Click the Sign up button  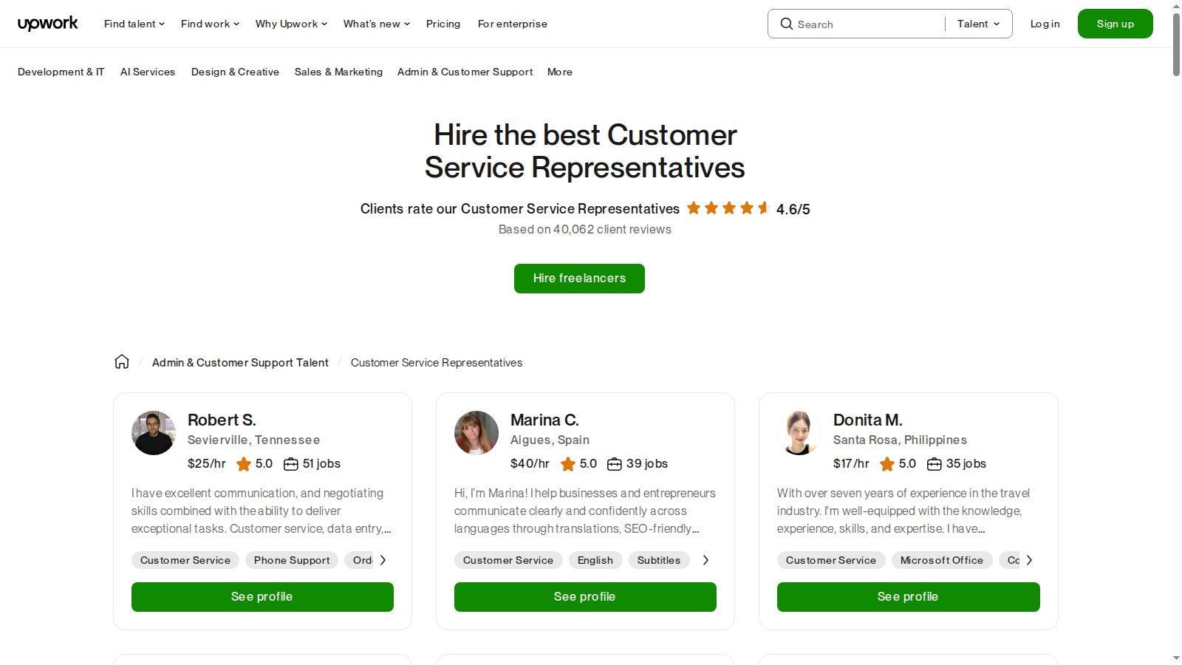pos(1115,23)
